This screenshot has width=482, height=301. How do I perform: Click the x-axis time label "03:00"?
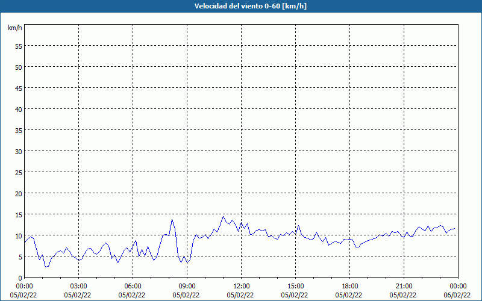coord(79,287)
